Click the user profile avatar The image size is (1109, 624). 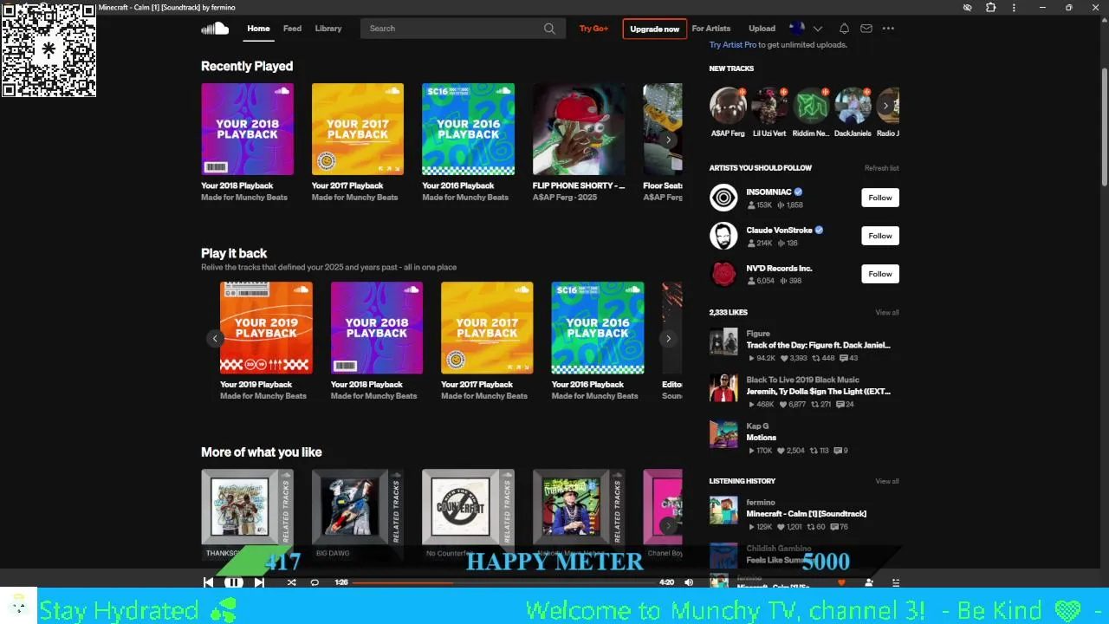(x=797, y=29)
